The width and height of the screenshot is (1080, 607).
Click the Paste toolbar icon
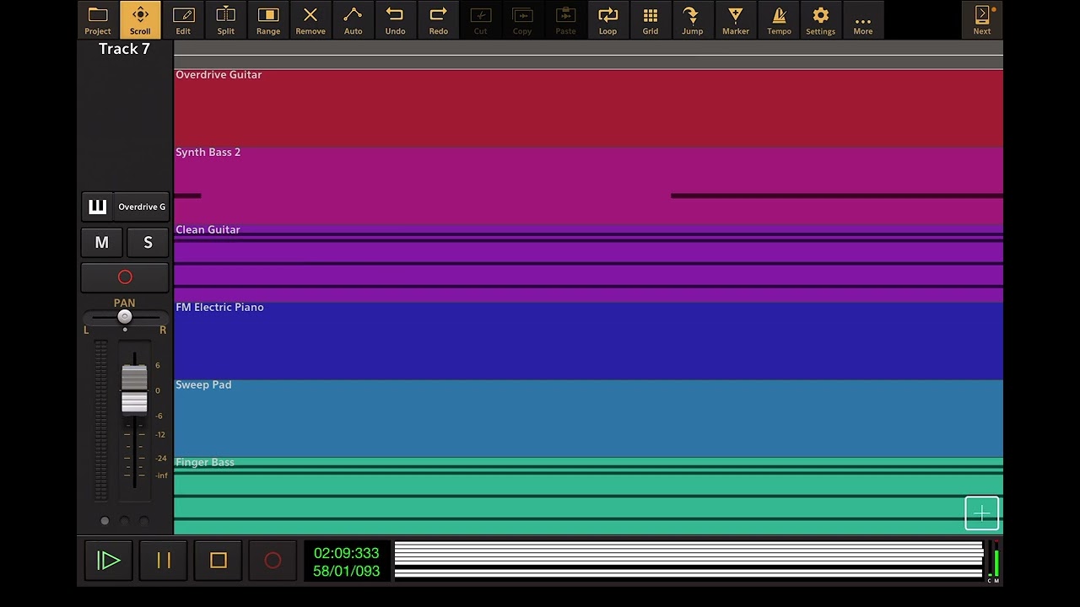tap(565, 20)
